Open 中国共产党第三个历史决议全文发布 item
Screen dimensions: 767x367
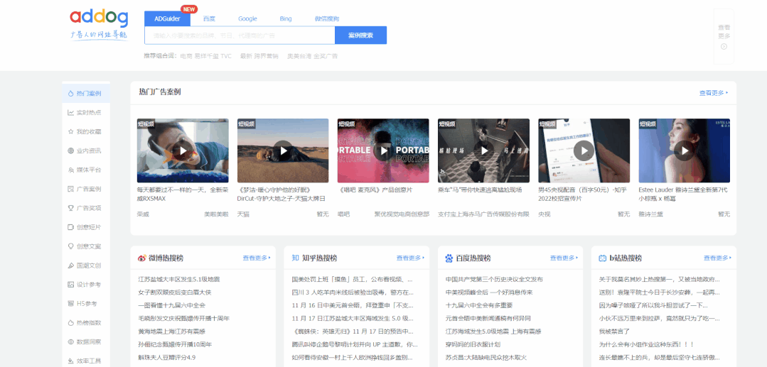(x=494, y=280)
